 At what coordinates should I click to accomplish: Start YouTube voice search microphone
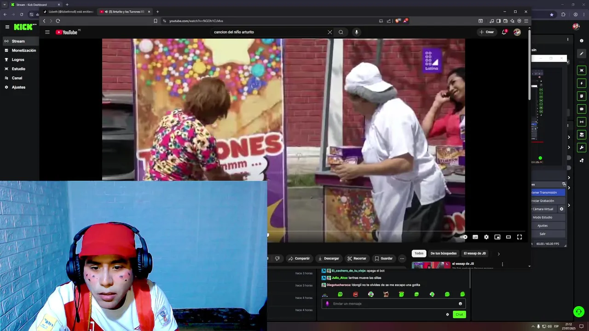coord(356,32)
